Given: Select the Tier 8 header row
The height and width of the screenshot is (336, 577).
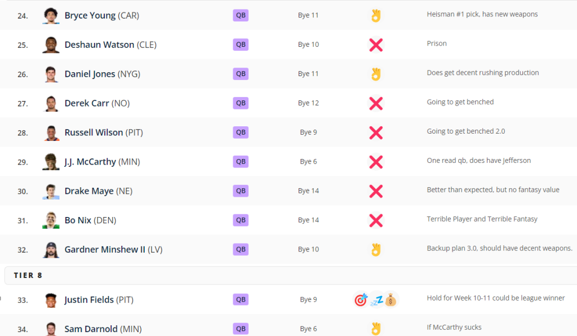Looking at the screenshot, I should [291, 275].
